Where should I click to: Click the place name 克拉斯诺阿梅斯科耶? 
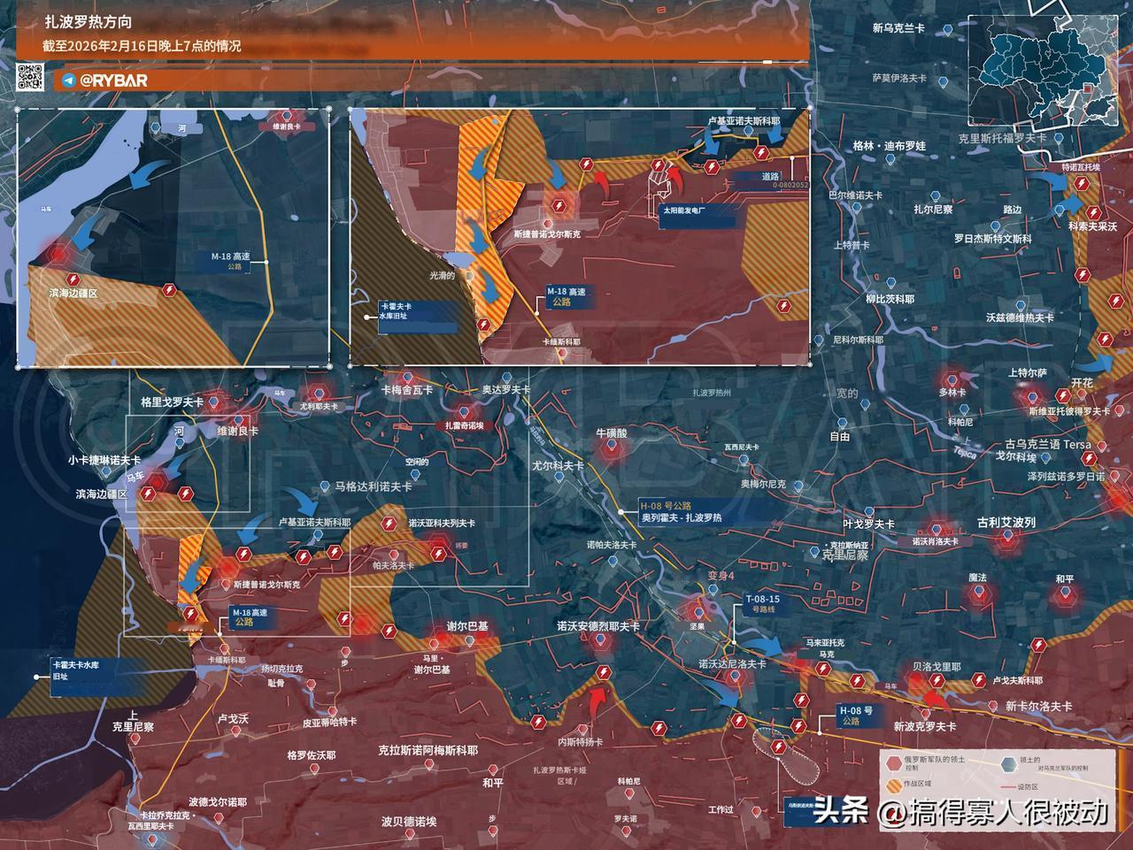(x=428, y=750)
